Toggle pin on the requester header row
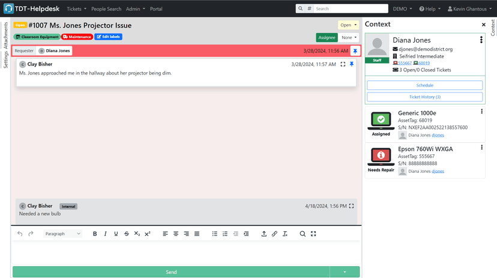This screenshot has height=278, width=497. (355, 51)
